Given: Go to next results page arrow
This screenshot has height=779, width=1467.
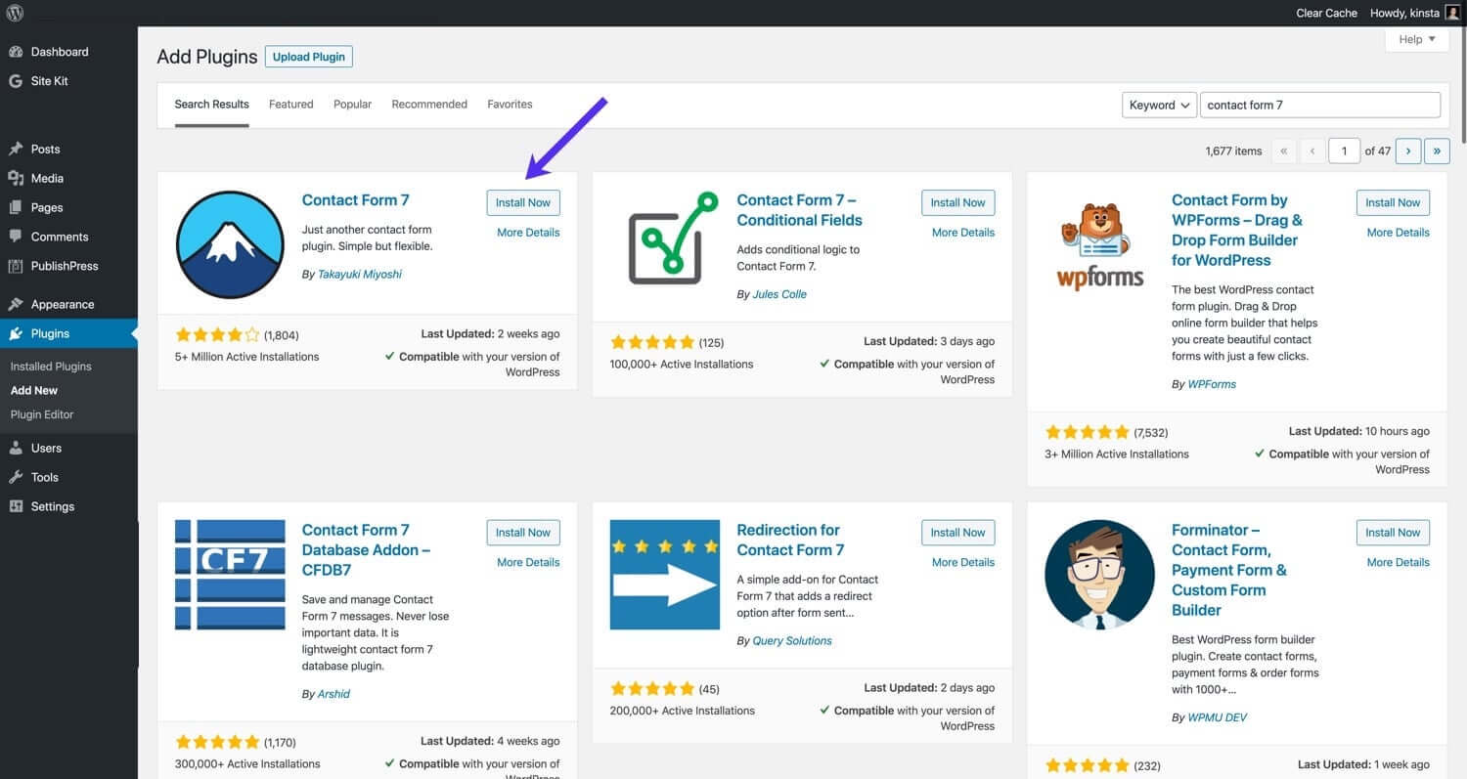Looking at the screenshot, I should pyautogui.click(x=1407, y=151).
